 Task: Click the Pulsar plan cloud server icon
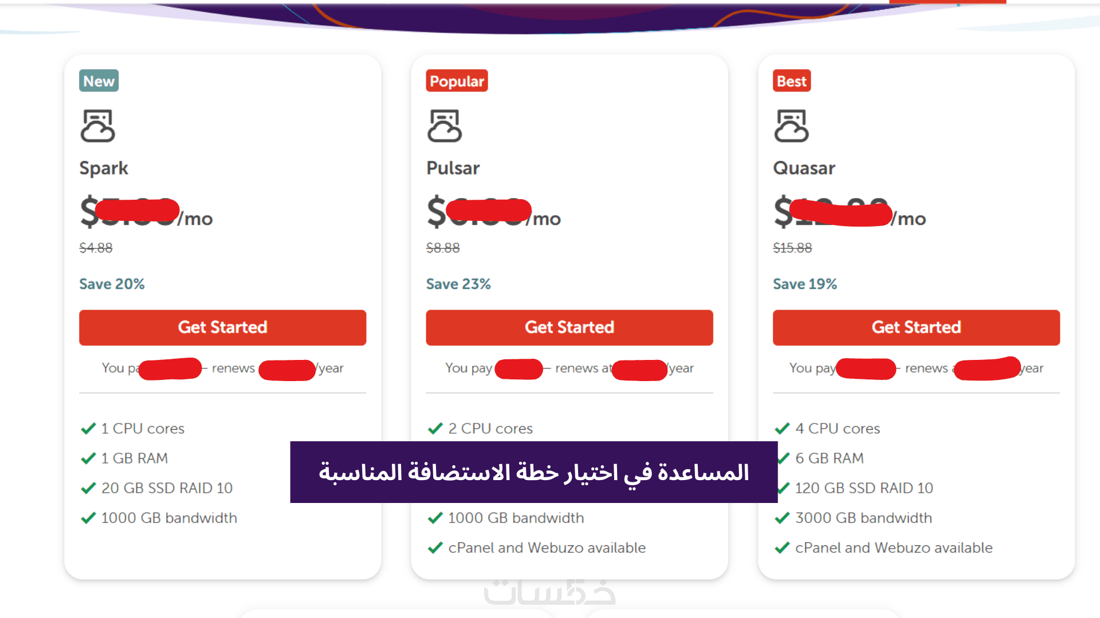[x=445, y=126]
